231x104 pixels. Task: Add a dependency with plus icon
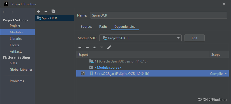coord(80,47)
